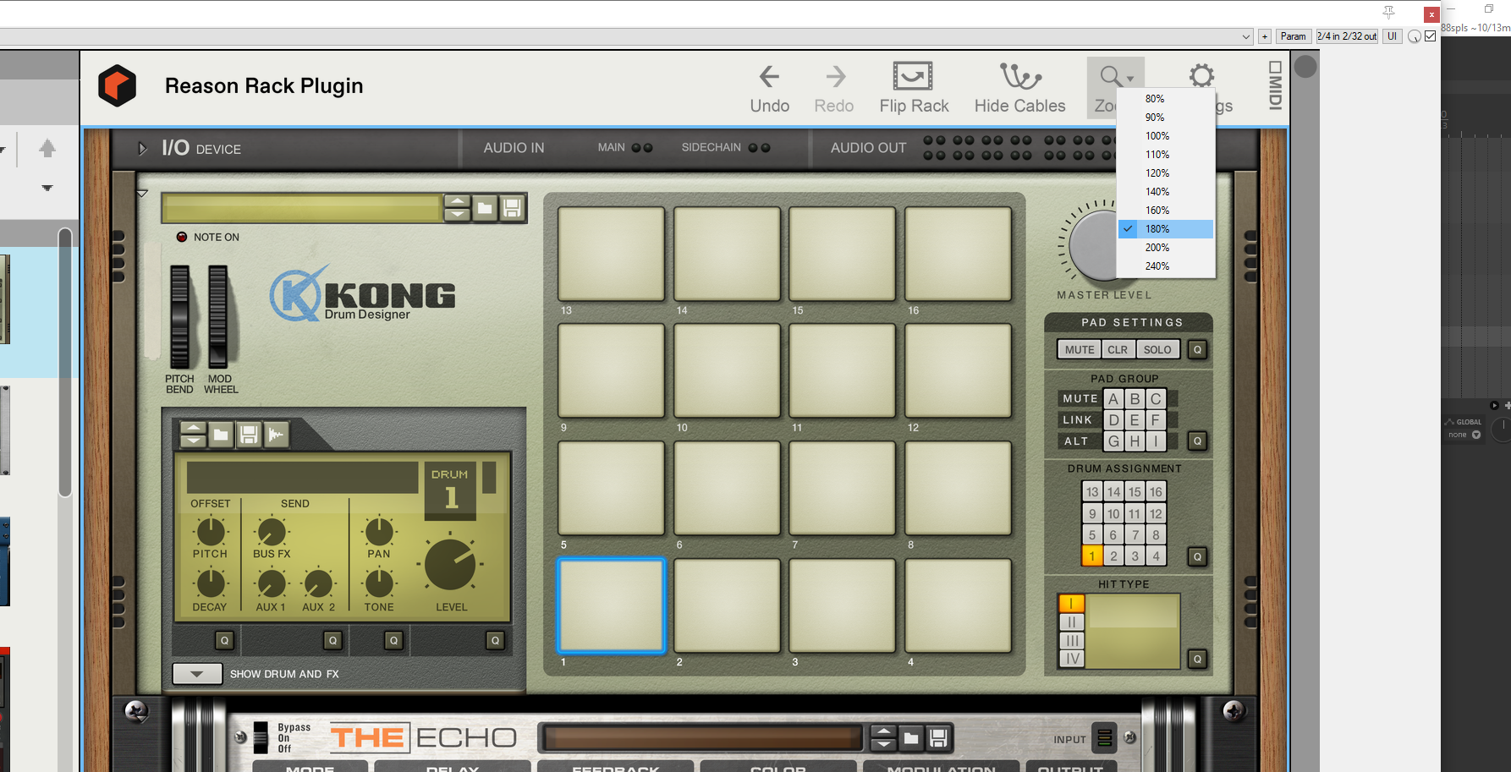Browse Kong patch folder icon
This screenshot has width=1511, height=772.
pyautogui.click(x=485, y=208)
